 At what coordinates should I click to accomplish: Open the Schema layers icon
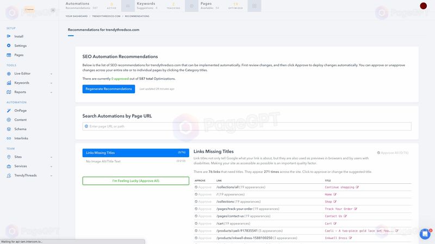[9, 129]
